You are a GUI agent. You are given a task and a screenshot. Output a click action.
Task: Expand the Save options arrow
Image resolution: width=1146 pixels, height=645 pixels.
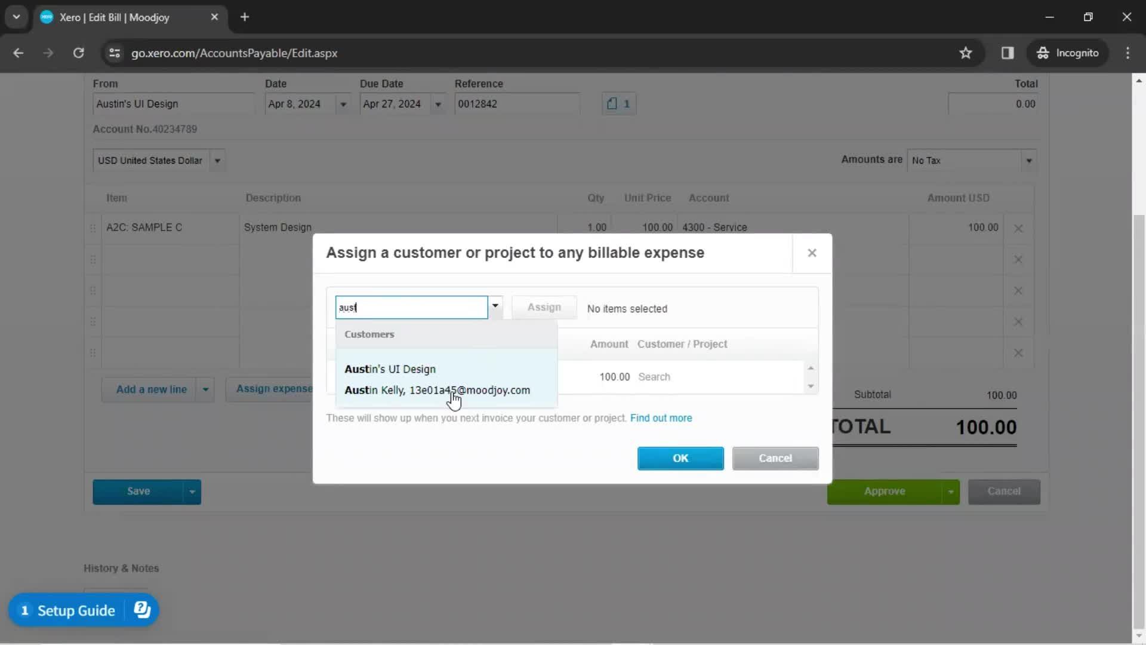click(x=192, y=492)
